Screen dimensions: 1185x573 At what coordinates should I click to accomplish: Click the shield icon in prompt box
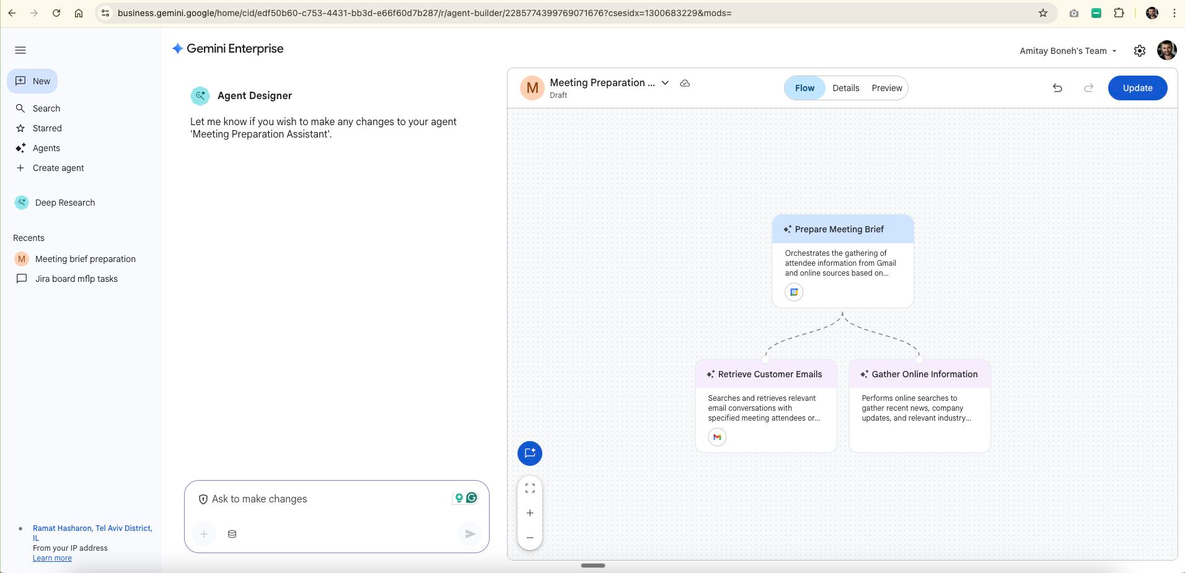[x=203, y=499]
